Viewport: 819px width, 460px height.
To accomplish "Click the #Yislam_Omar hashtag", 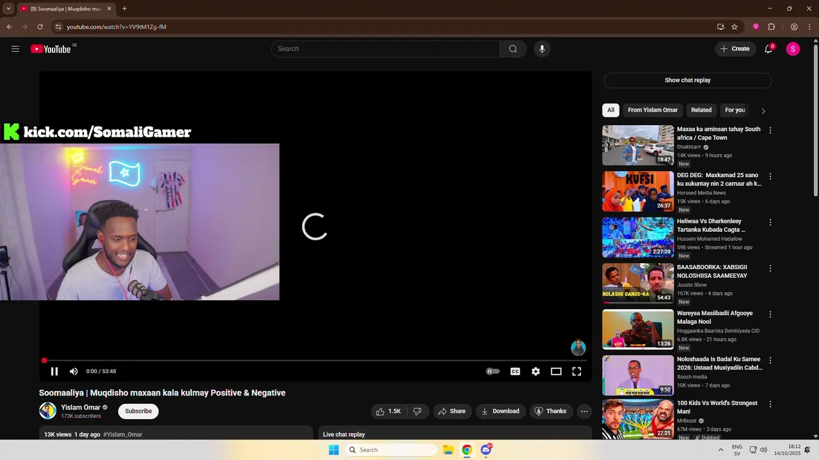I will pyautogui.click(x=123, y=434).
